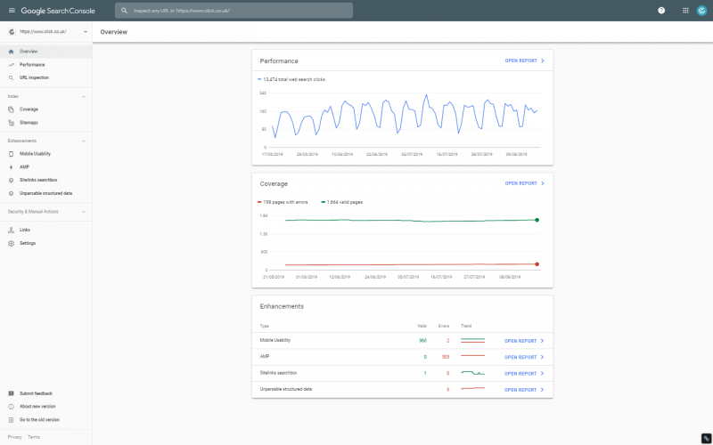Click the Submit feedback icon
The image size is (713, 445).
(12, 393)
